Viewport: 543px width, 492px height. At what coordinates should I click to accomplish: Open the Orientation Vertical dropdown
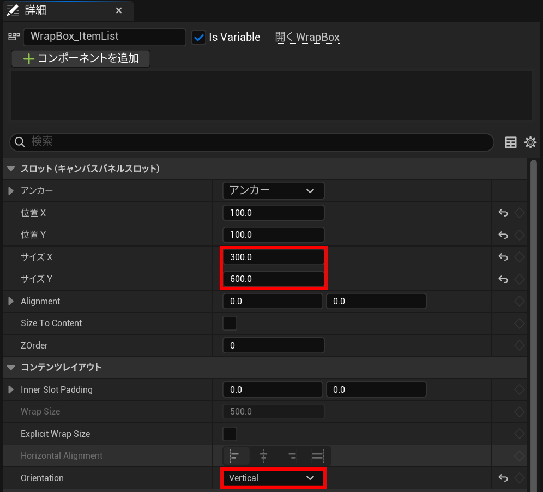coord(273,478)
